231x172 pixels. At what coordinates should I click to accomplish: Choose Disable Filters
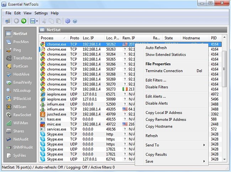(x=176, y=87)
